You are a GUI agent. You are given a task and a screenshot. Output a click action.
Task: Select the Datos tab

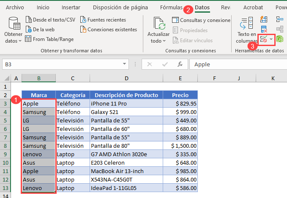pos(202,8)
